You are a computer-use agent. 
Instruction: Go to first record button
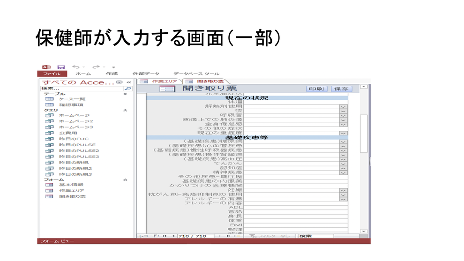pyautogui.click(x=165, y=236)
